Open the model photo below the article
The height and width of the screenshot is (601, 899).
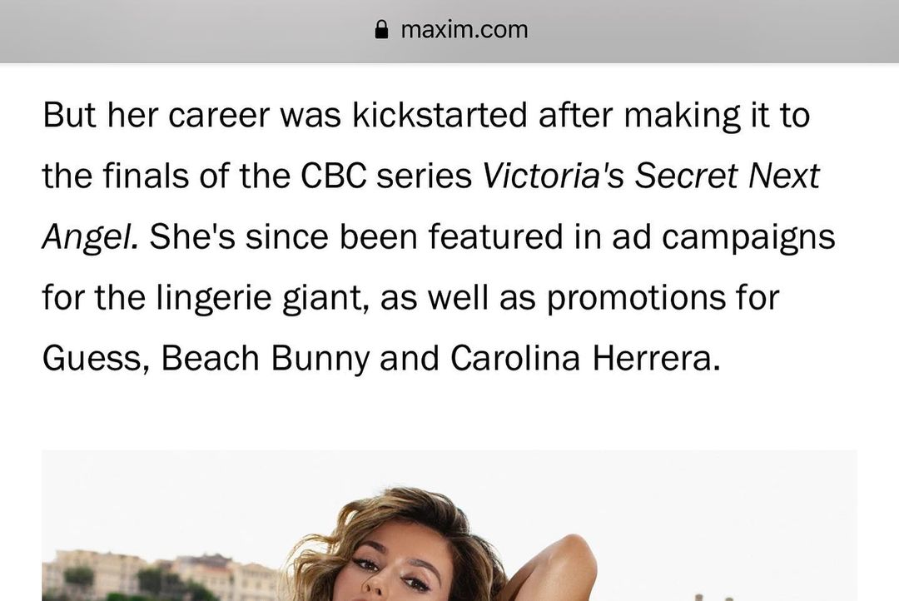[x=449, y=525]
